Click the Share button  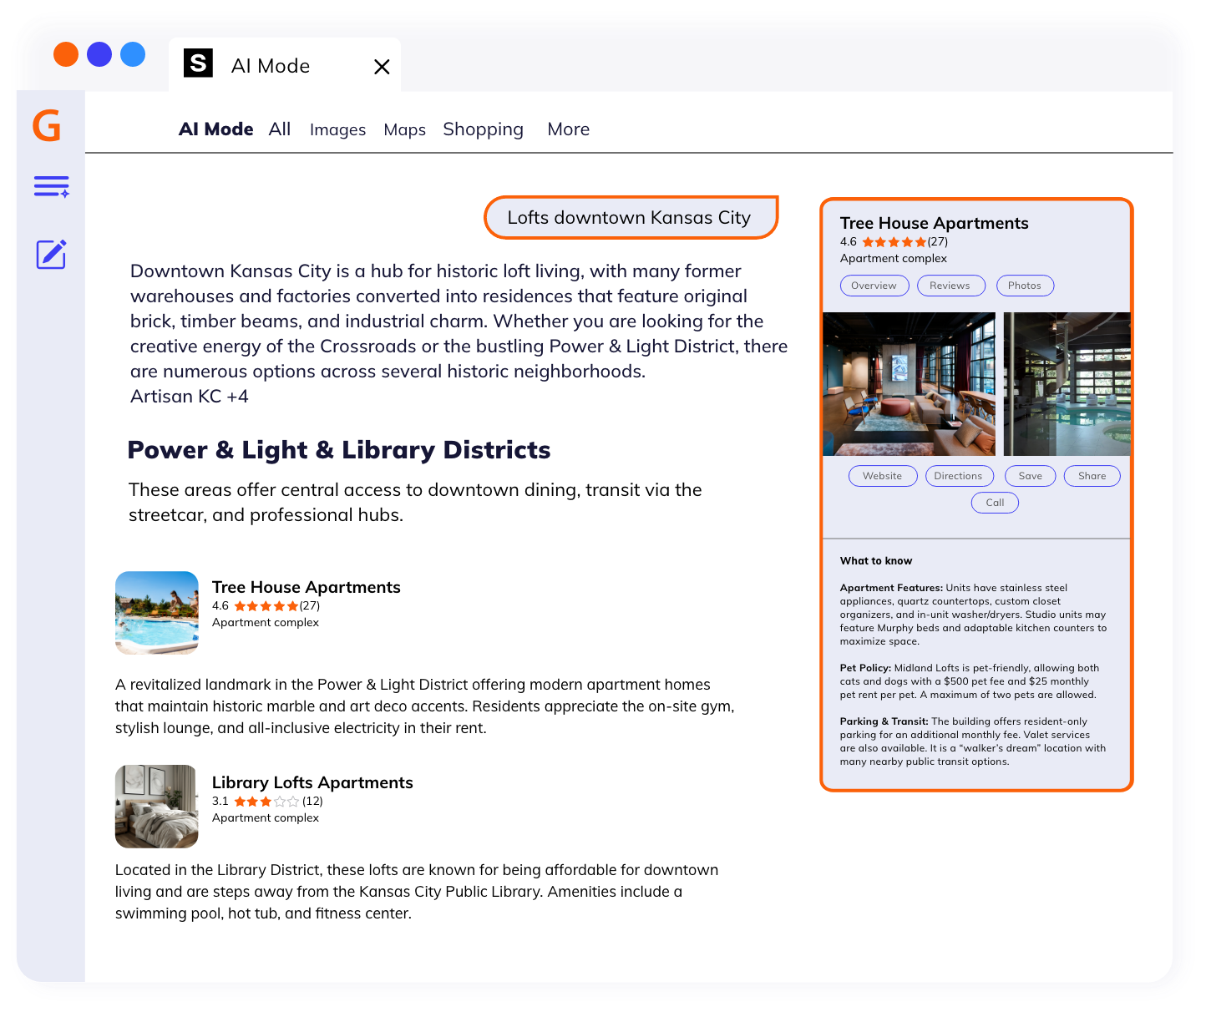coord(1092,476)
